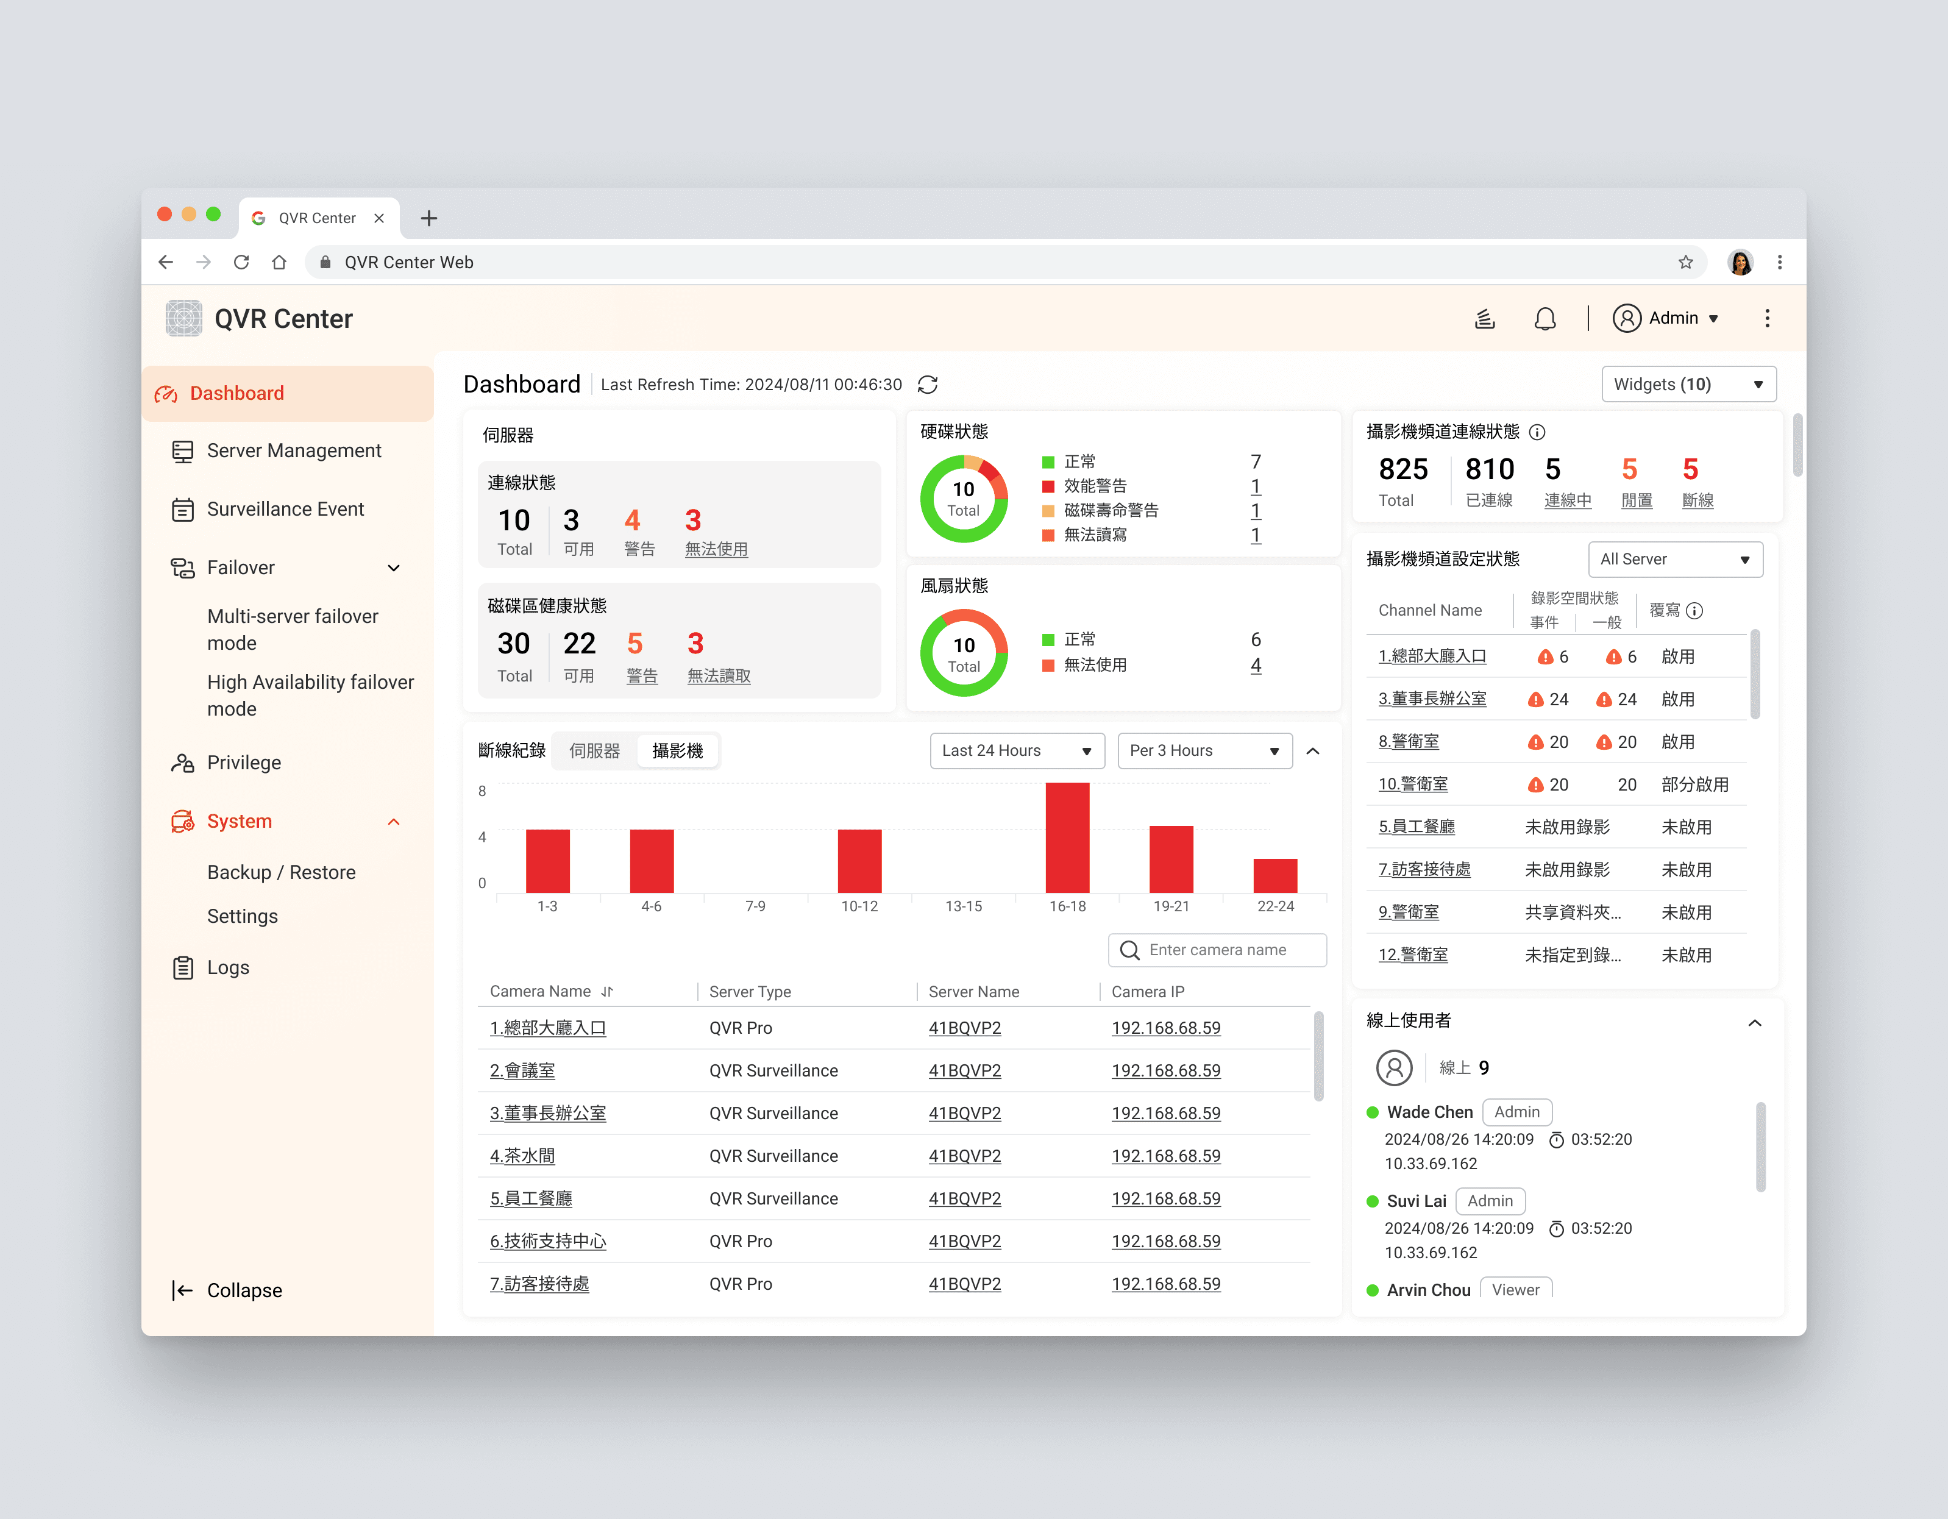Sort table by Camera Name icon
This screenshot has height=1519, width=1948.
[x=608, y=991]
